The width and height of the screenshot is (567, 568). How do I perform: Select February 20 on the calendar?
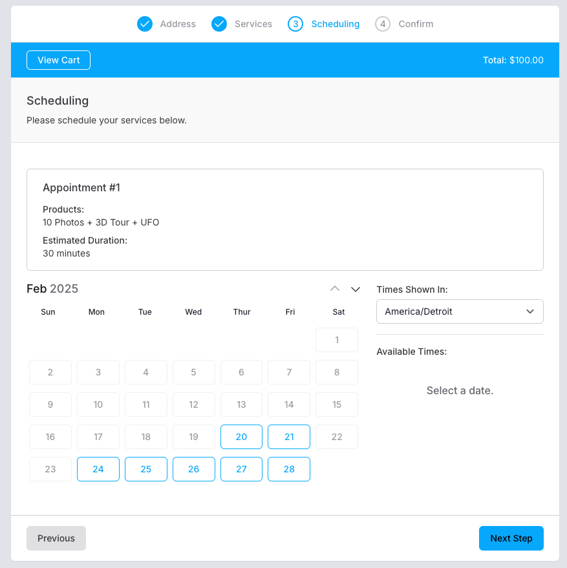(241, 437)
